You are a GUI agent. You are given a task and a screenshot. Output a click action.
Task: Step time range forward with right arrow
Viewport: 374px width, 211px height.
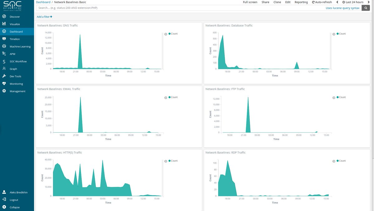tap(369, 2)
